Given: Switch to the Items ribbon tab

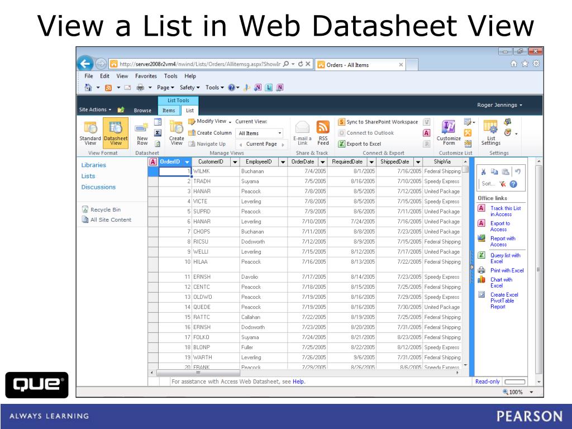Looking at the screenshot, I should point(169,110).
